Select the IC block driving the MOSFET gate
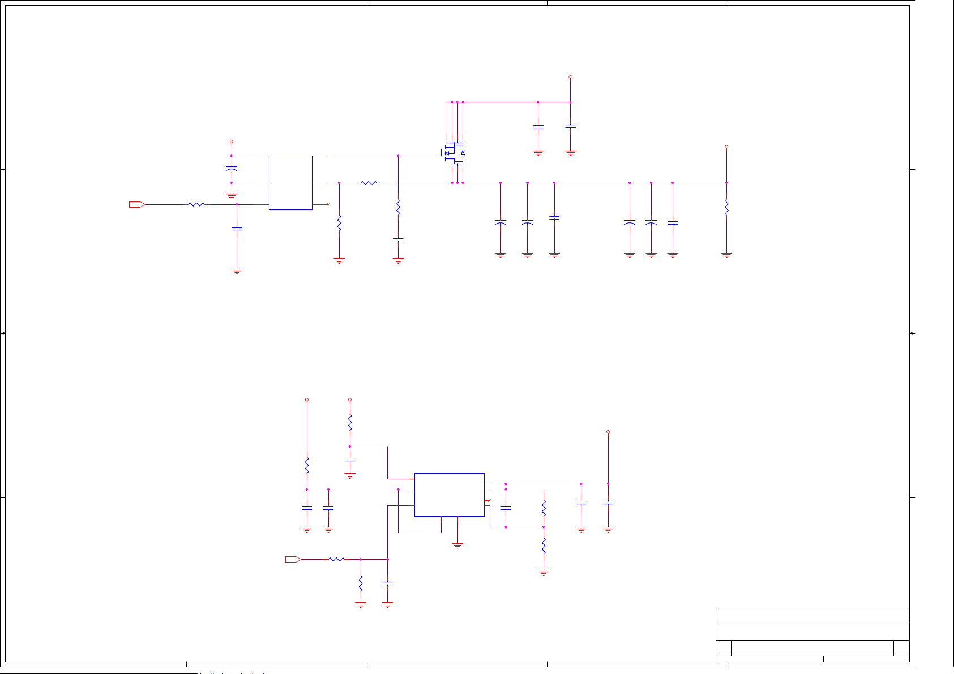The image size is (954, 674). [290, 183]
